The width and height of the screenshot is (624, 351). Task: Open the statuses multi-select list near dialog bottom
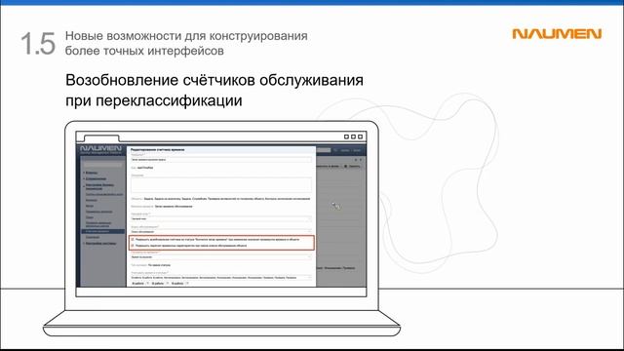(x=221, y=277)
